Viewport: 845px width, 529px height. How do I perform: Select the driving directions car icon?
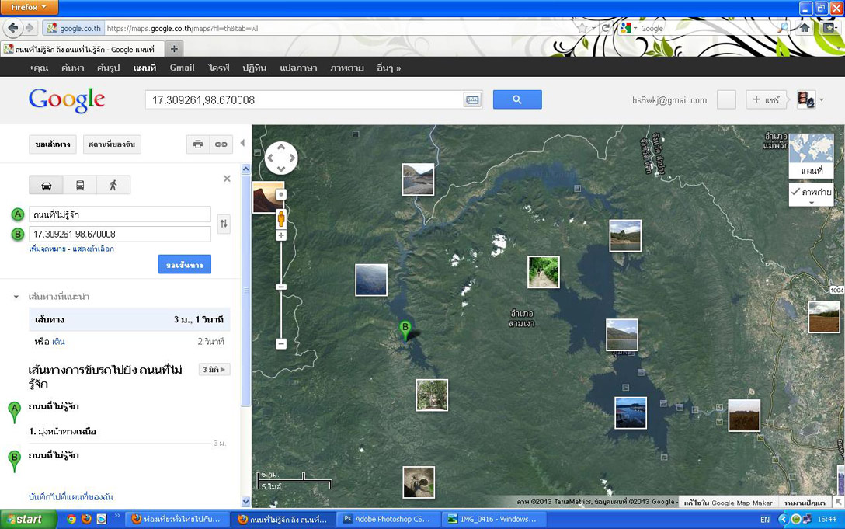tap(46, 185)
